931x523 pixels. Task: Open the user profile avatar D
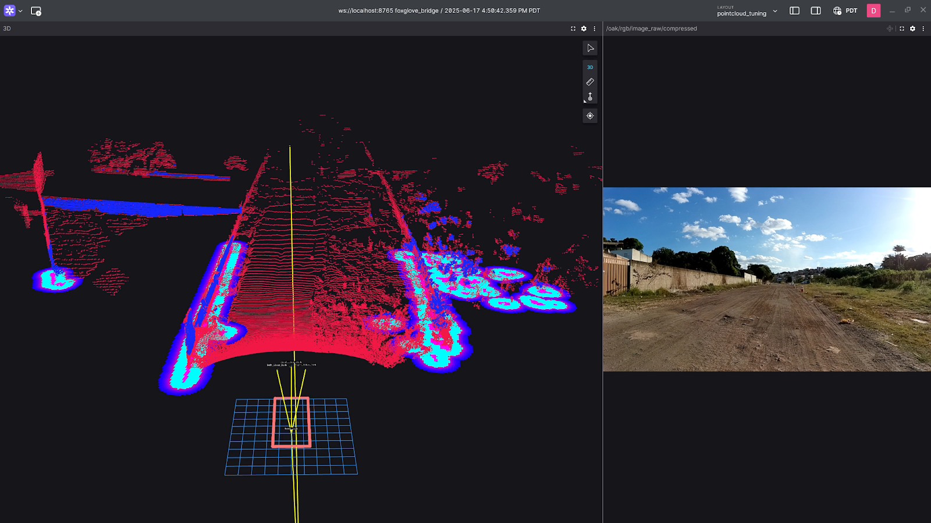coord(873,11)
